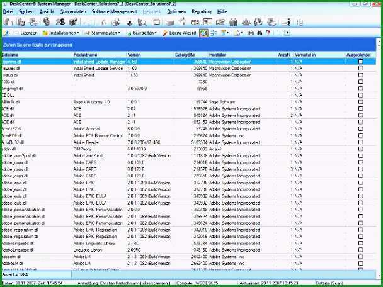Screen dimensions: 383x287
Task: Open the Ansicht menu
Action: 47,11
